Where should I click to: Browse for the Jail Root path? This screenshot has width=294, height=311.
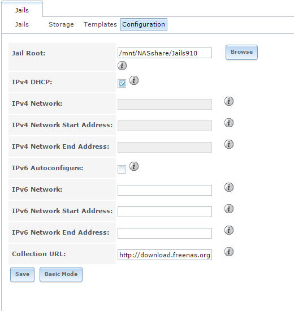pyautogui.click(x=241, y=52)
